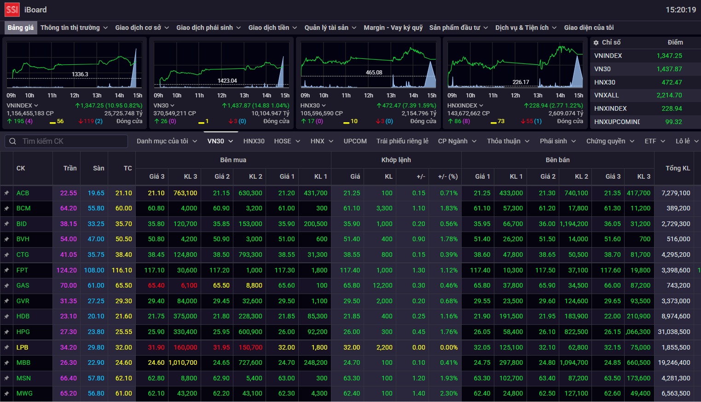Open VN30 chart selector dropdown
This screenshot has width=701, height=402.
164,106
